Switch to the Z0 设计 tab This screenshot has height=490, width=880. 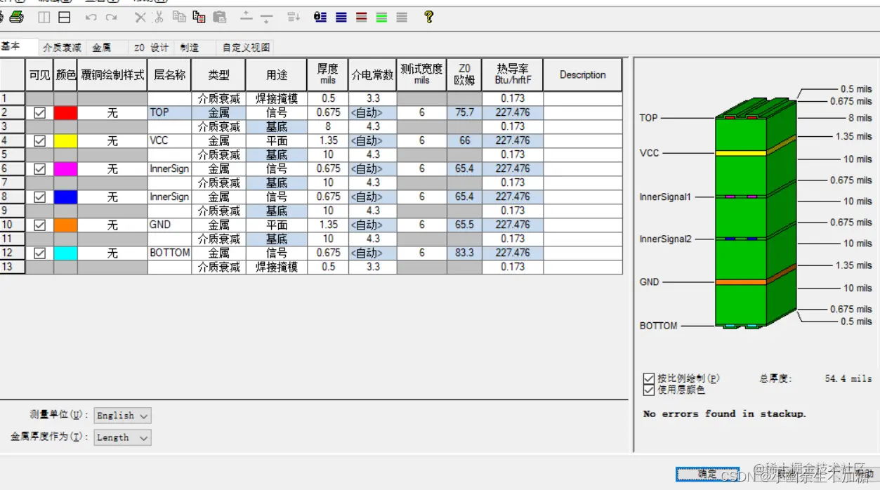[151, 48]
